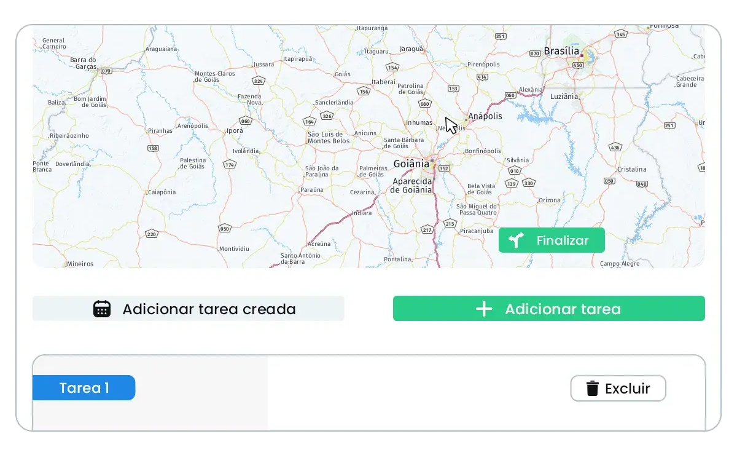Click highway shield 215 on the map

(450, 223)
